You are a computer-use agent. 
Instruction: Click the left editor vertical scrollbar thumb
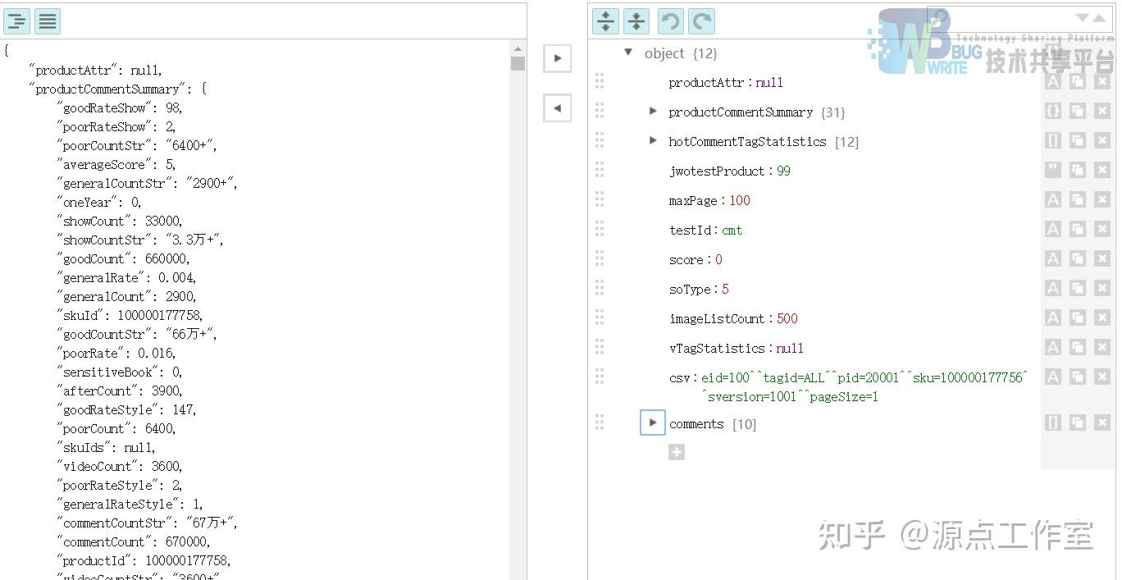pyautogui.click(x=518, y=64)
